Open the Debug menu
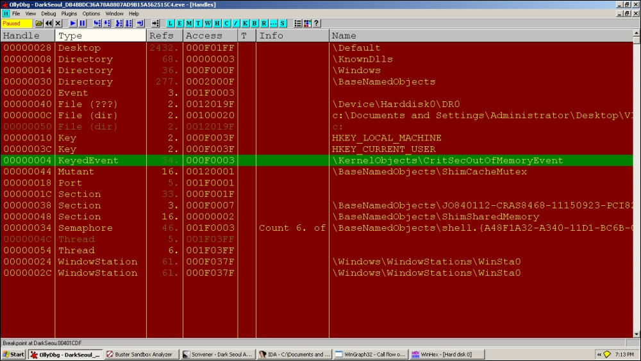Screen dimensions: 641x361 click(x=48, y=13)
